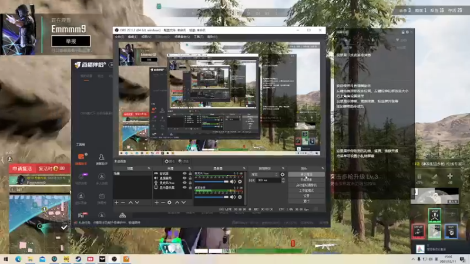Screen dimensions: 470x264
Task: Move the source down with the Sources down arrow
Action: [183, 202]
